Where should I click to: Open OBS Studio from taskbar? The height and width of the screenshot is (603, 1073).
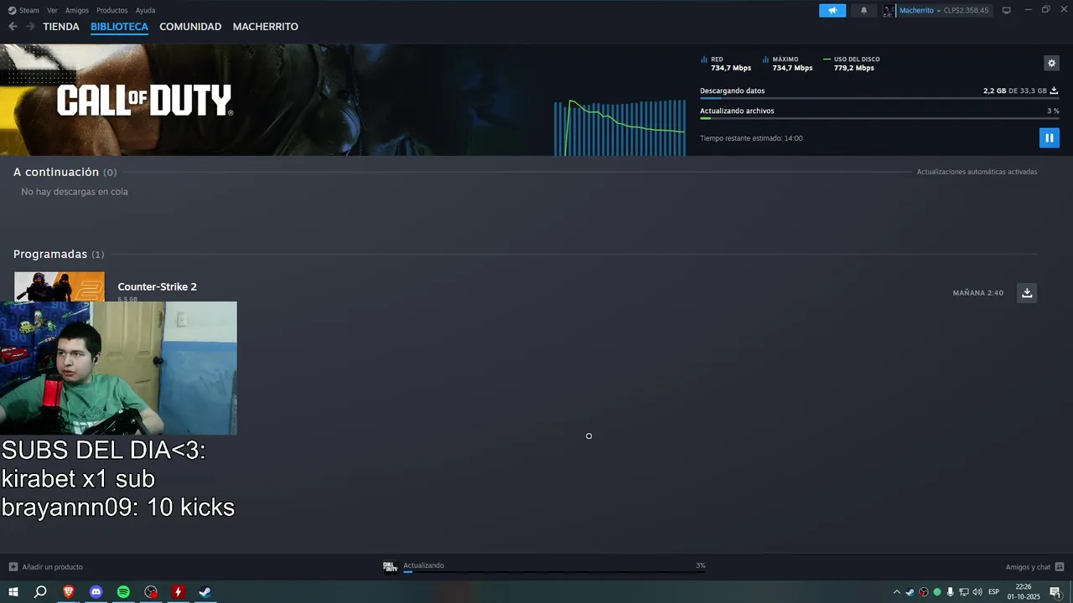[x=151, y=592]
